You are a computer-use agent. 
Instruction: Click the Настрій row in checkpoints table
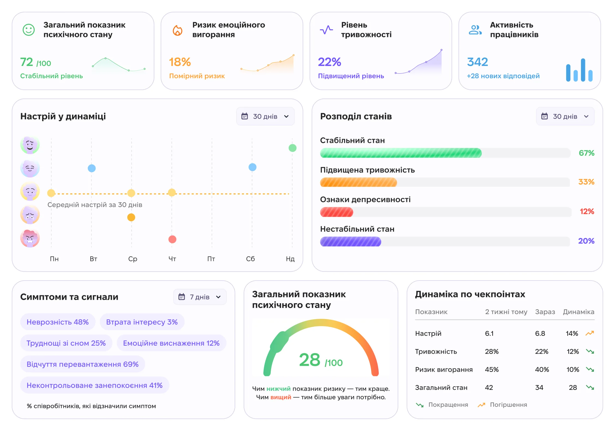pyautogui.click(x=505, y=333)
